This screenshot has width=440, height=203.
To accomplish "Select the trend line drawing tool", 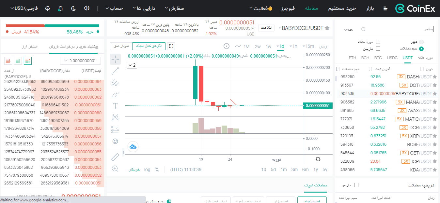I will click(x=115, y=71).
